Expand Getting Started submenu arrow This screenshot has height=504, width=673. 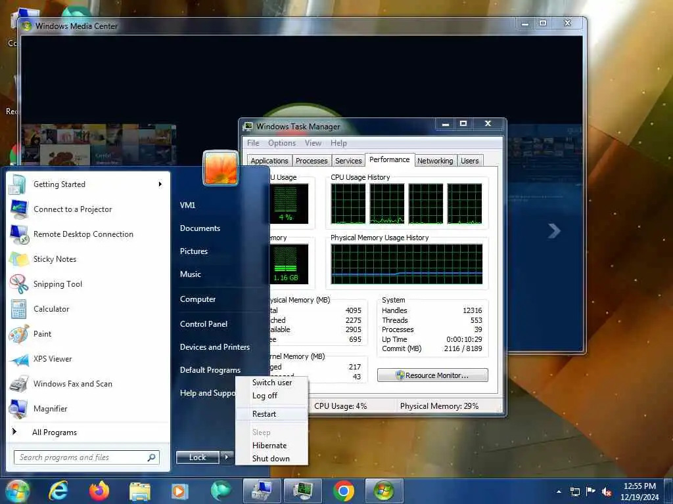[160, 184]
